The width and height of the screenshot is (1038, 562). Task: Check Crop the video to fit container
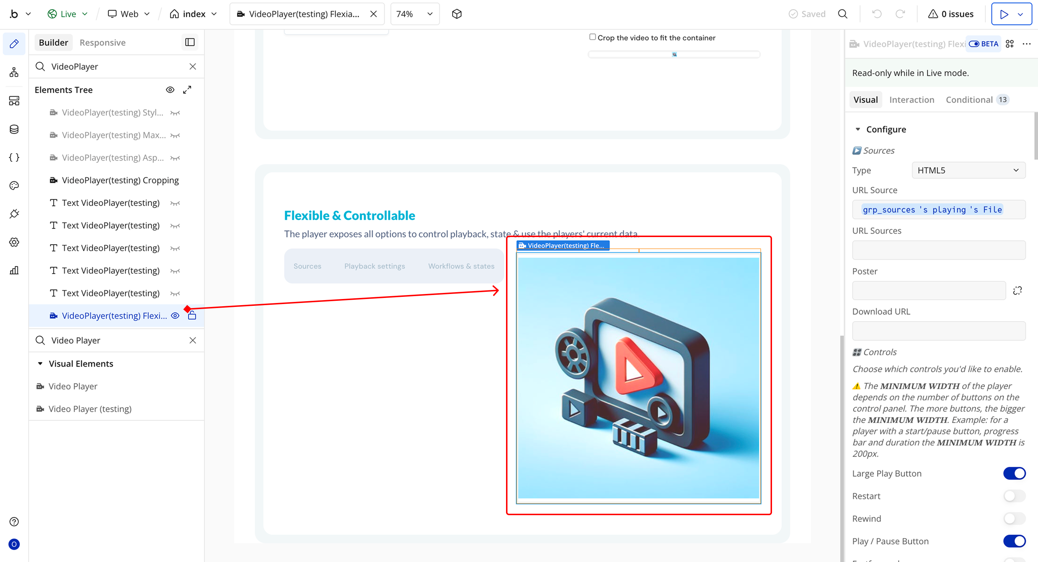point(592,37)
